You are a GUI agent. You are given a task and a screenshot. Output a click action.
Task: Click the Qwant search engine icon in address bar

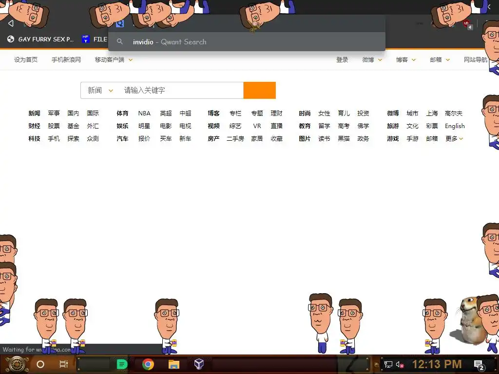120,23
